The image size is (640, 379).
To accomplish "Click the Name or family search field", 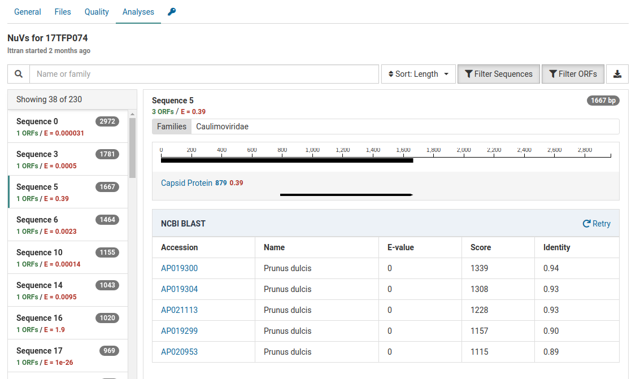I will pos(204,74).
